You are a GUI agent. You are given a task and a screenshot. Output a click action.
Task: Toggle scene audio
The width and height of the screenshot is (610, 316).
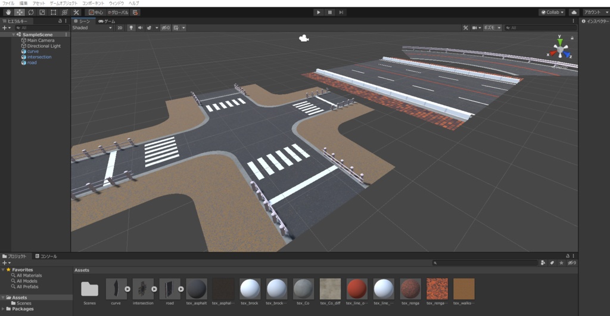click(x=140, y=28)
